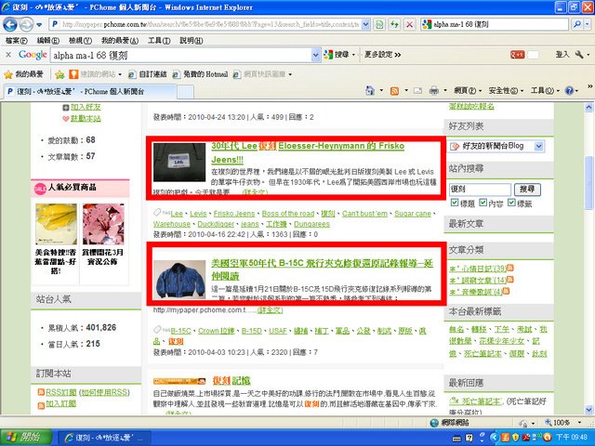Expand the 工具(O) command bar menu
The image size is (595, 446).
coord(545,91)
